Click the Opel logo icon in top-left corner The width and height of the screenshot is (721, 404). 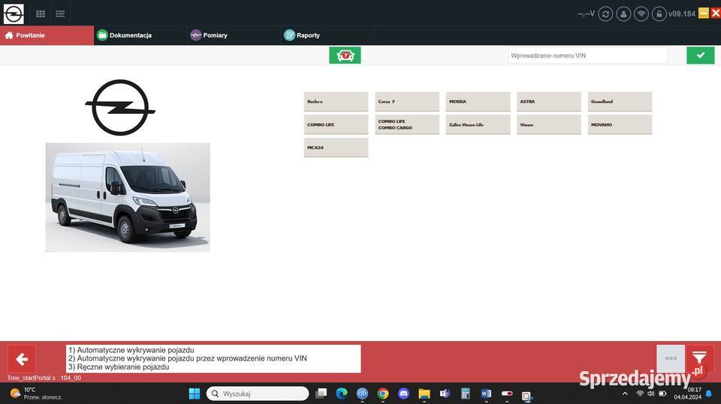click(14, 13)
